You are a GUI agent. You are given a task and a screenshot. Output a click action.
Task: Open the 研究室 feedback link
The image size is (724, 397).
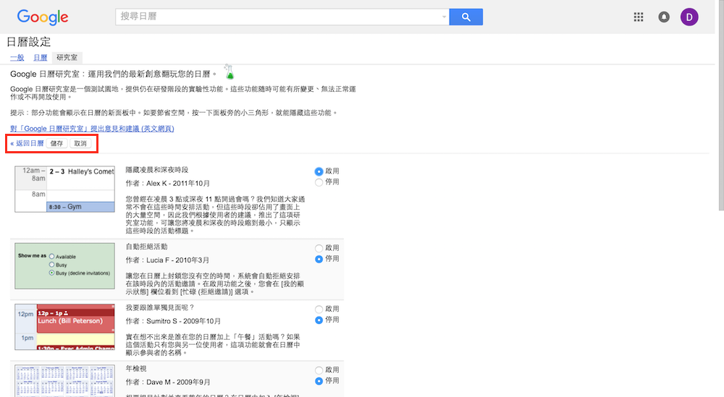92,129
